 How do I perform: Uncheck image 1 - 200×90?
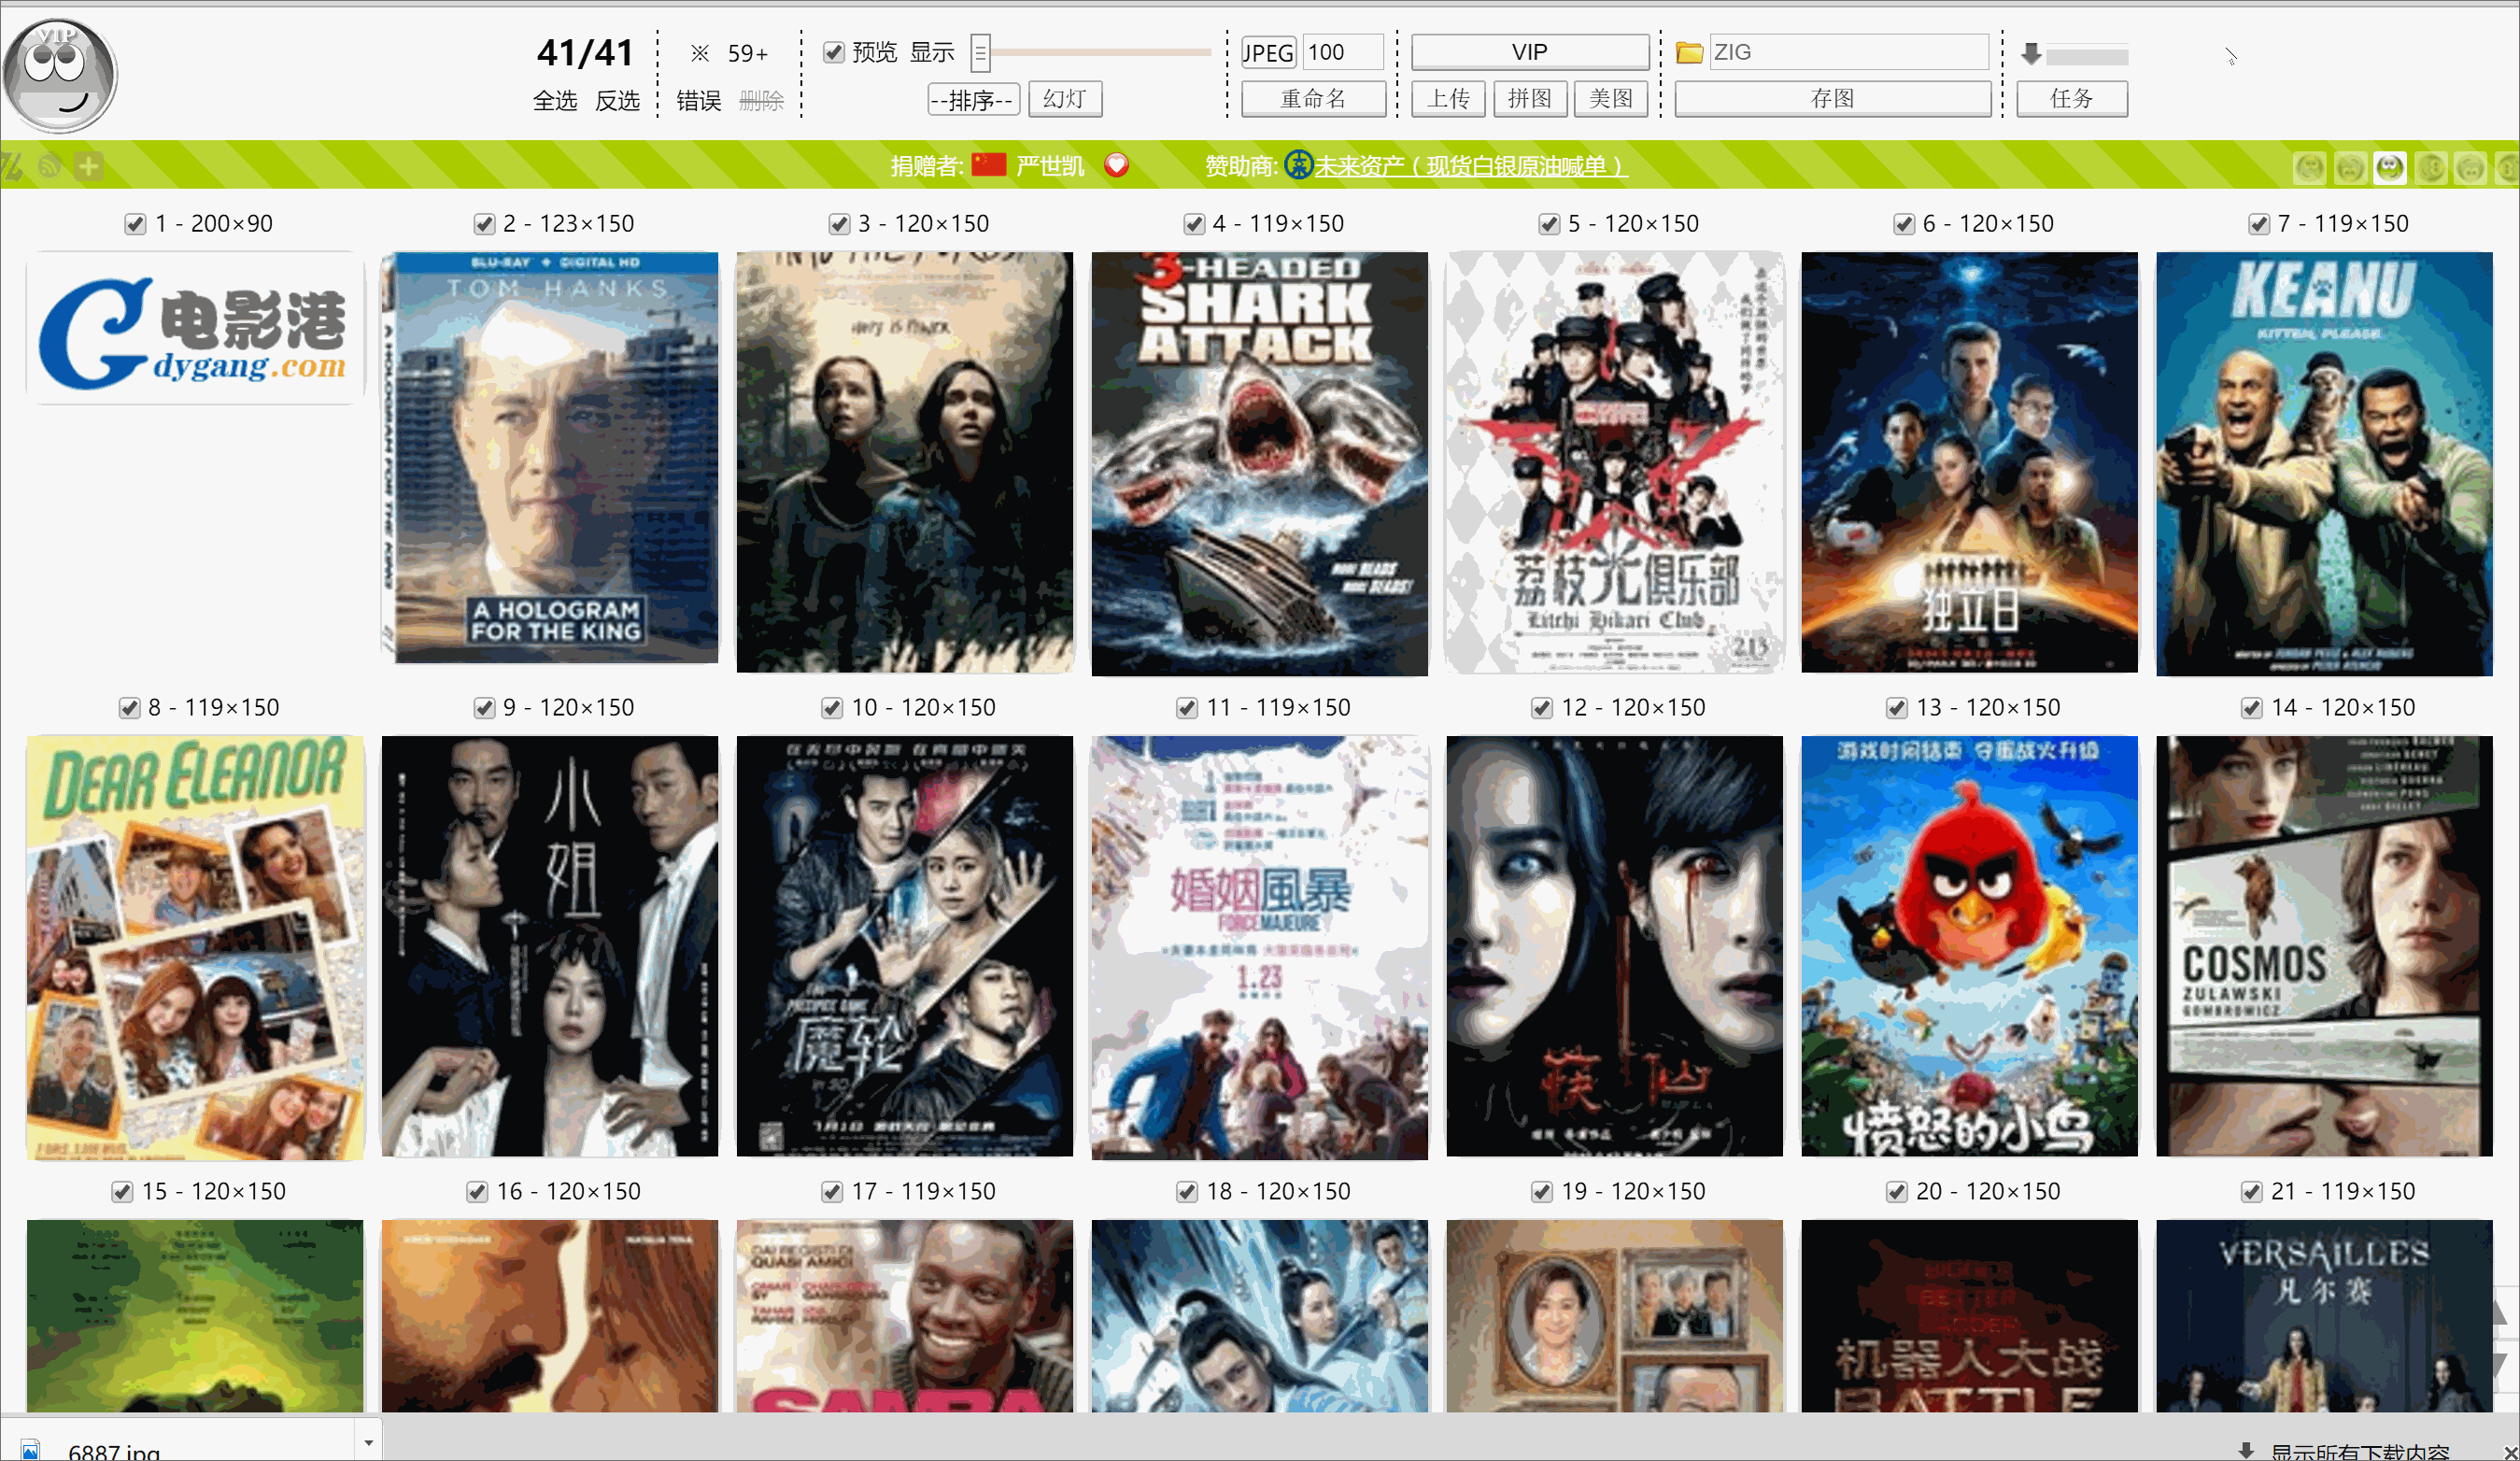(x=135, y=224)
